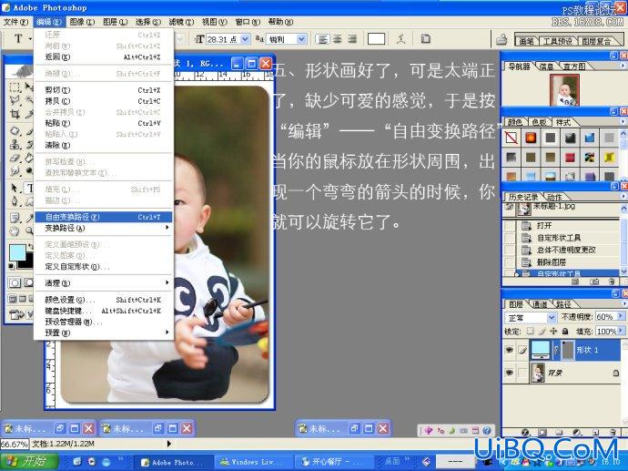Screen dimensions: 628x471
Task: Expand the 清理 submenu
Action: (x=104, y=283)
